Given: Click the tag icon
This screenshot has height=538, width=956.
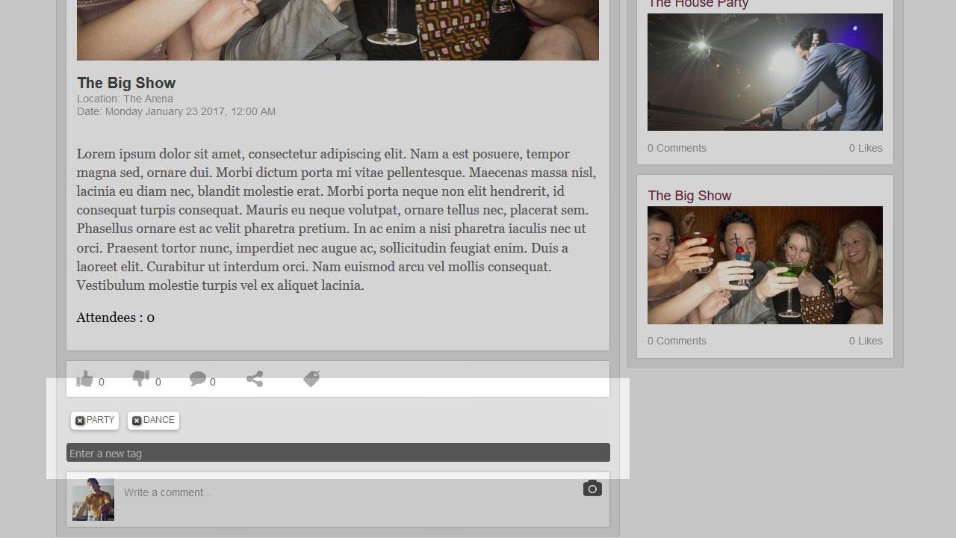Looking at the screenshot, I should pyautogui.click(x=311, y=379).
